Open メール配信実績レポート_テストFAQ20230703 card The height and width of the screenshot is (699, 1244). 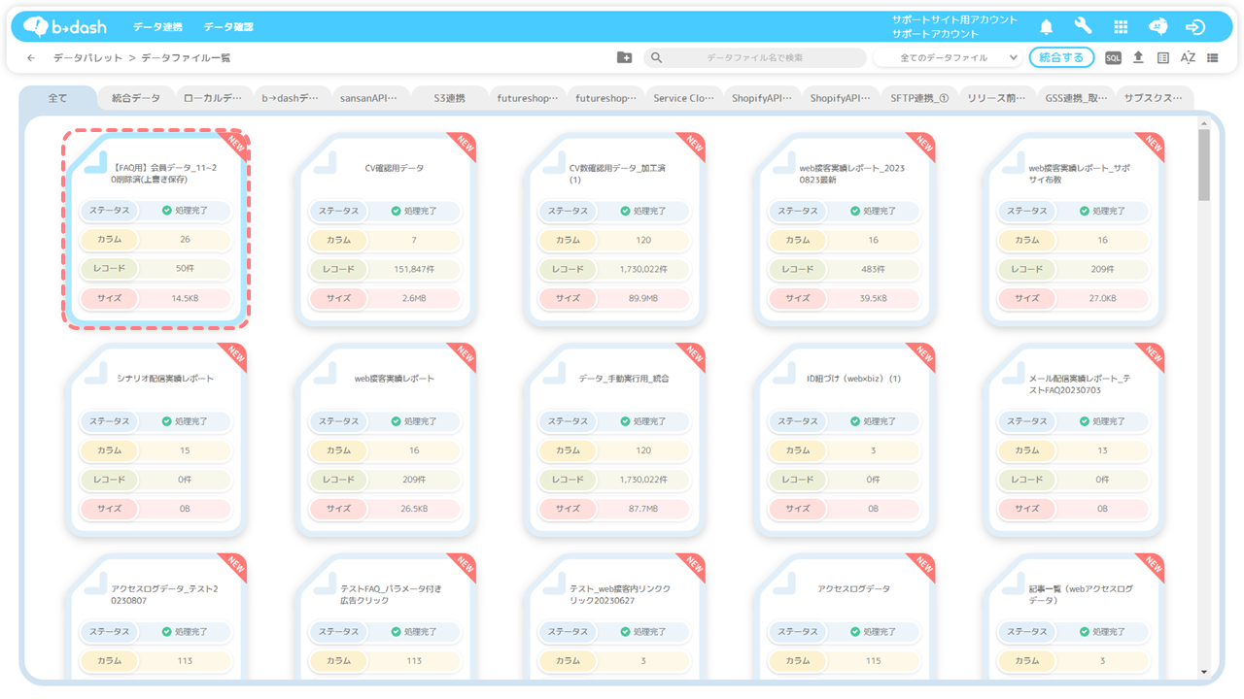(1073, 440)
